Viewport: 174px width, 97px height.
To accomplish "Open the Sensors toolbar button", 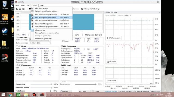I will pyautogui.click(x=76, y=9).
